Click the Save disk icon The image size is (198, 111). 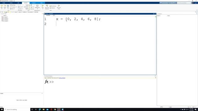(x=8, y=6)
